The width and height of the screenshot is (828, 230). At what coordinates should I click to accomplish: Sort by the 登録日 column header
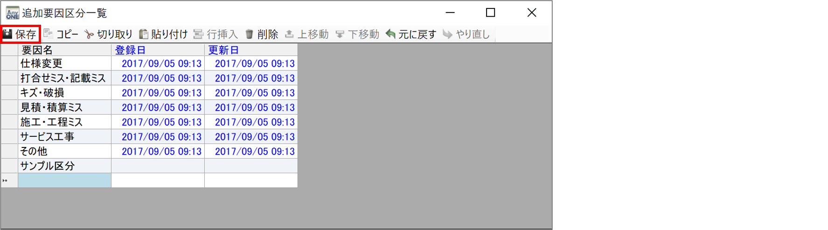158,50
